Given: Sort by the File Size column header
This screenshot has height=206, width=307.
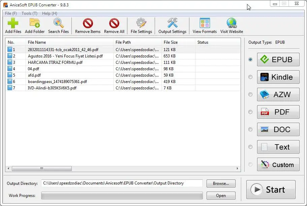Looking at the screenshot, I should tap(178, 42).
